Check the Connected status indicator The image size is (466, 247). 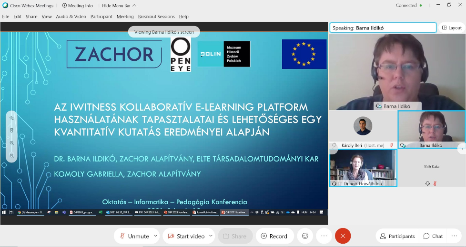pyautogui.click(x=409, y=5)
